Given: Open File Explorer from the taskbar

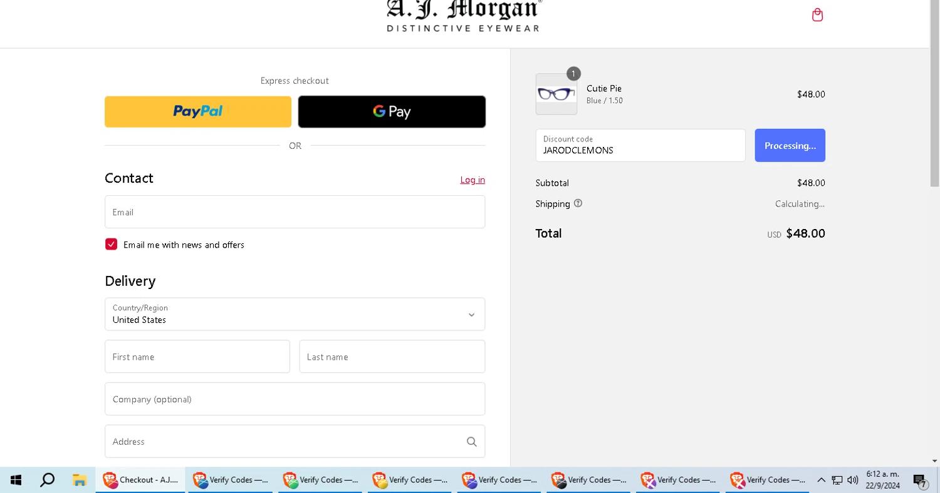Looking at the screenshot, I should 79,480.
